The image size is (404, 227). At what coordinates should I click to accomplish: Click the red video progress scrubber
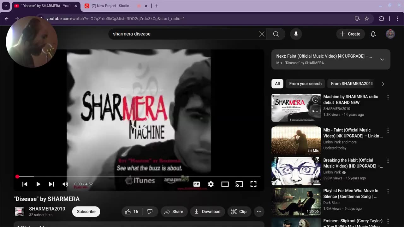17,177
